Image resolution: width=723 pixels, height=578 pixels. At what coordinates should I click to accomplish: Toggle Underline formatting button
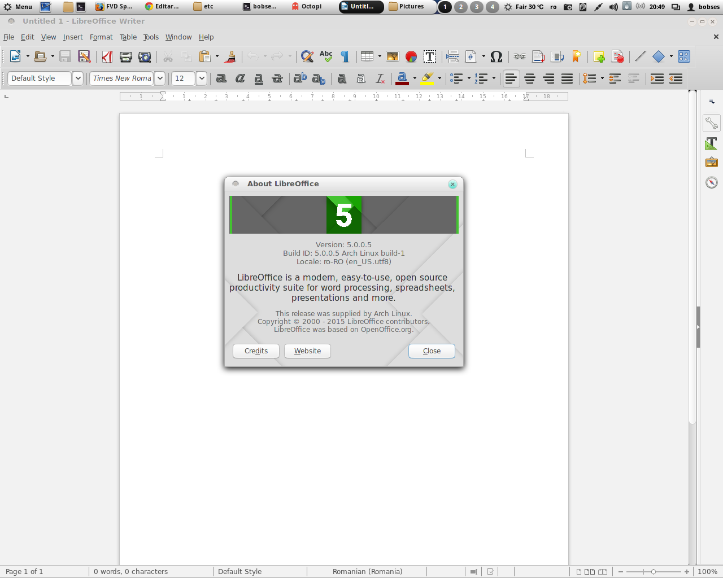tap(259, 78)
